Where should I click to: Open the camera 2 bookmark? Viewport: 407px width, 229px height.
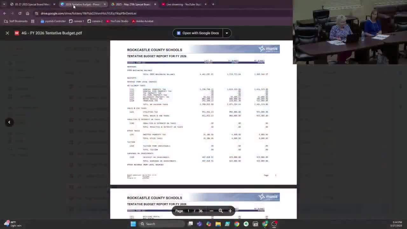click(x=95, y=21)
